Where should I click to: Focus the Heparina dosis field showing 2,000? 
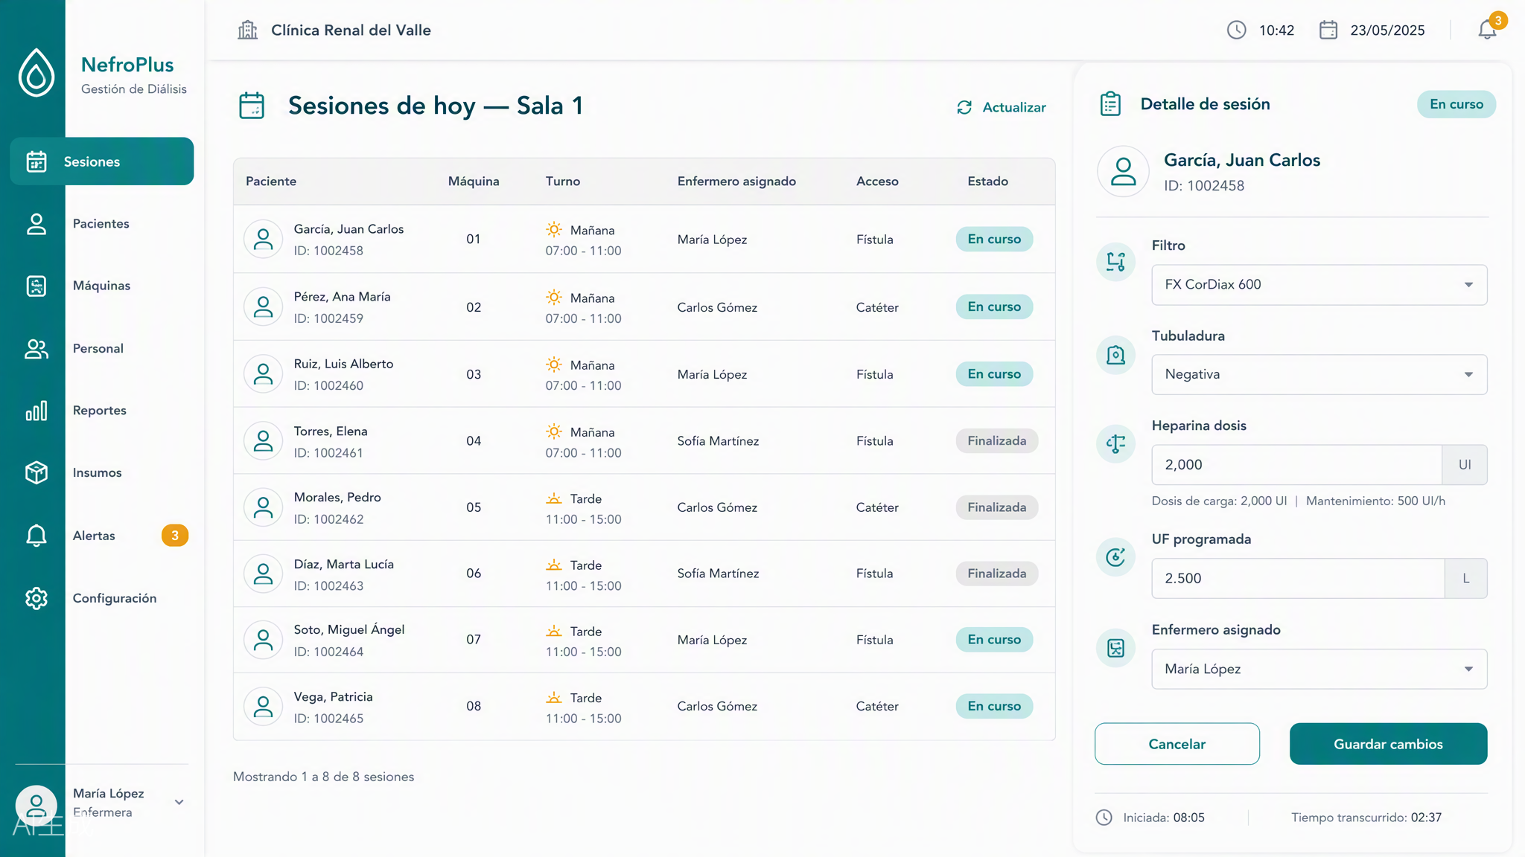tap(1296, 465)
